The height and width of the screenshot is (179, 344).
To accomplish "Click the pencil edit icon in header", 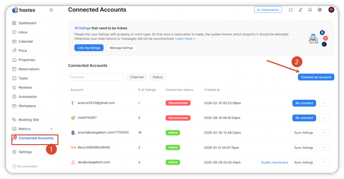I will 300,10.
